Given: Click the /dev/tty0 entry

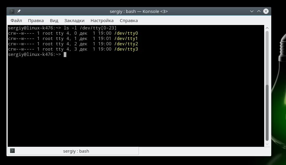Looking at the screenshot, I should (x=126, y=33).
